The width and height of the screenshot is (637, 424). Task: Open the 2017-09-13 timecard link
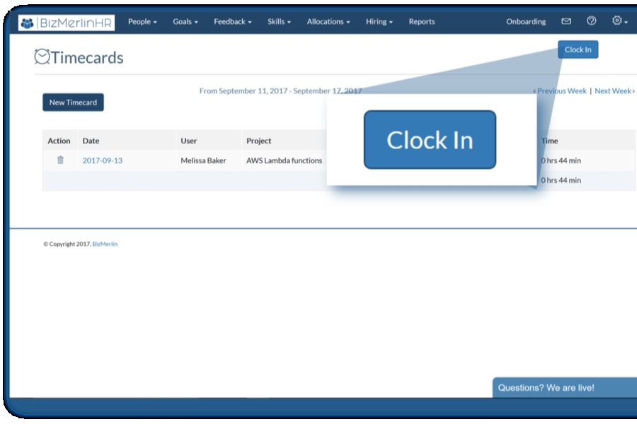(103, 160)
